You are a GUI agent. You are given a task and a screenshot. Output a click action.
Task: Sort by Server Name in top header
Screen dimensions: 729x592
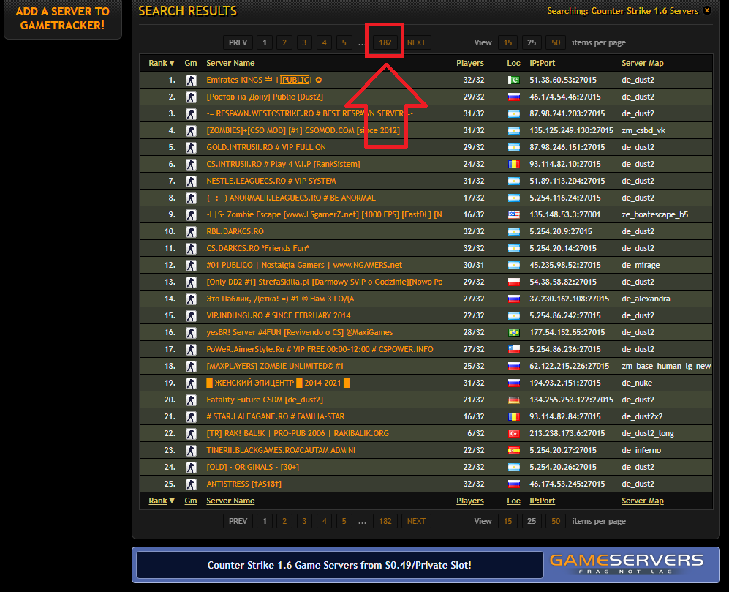click(x=230, y=63)
